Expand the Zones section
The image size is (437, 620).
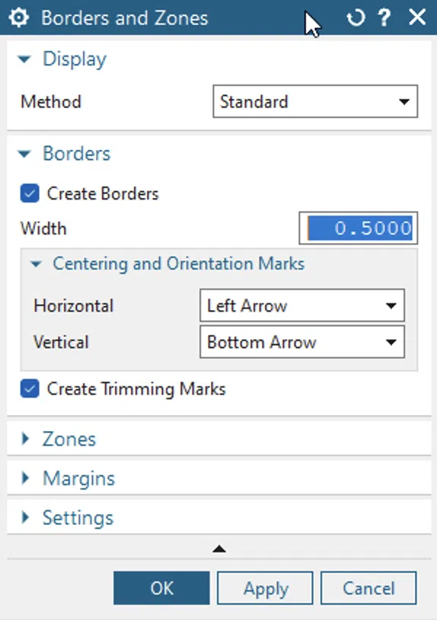tap(26, 439)
